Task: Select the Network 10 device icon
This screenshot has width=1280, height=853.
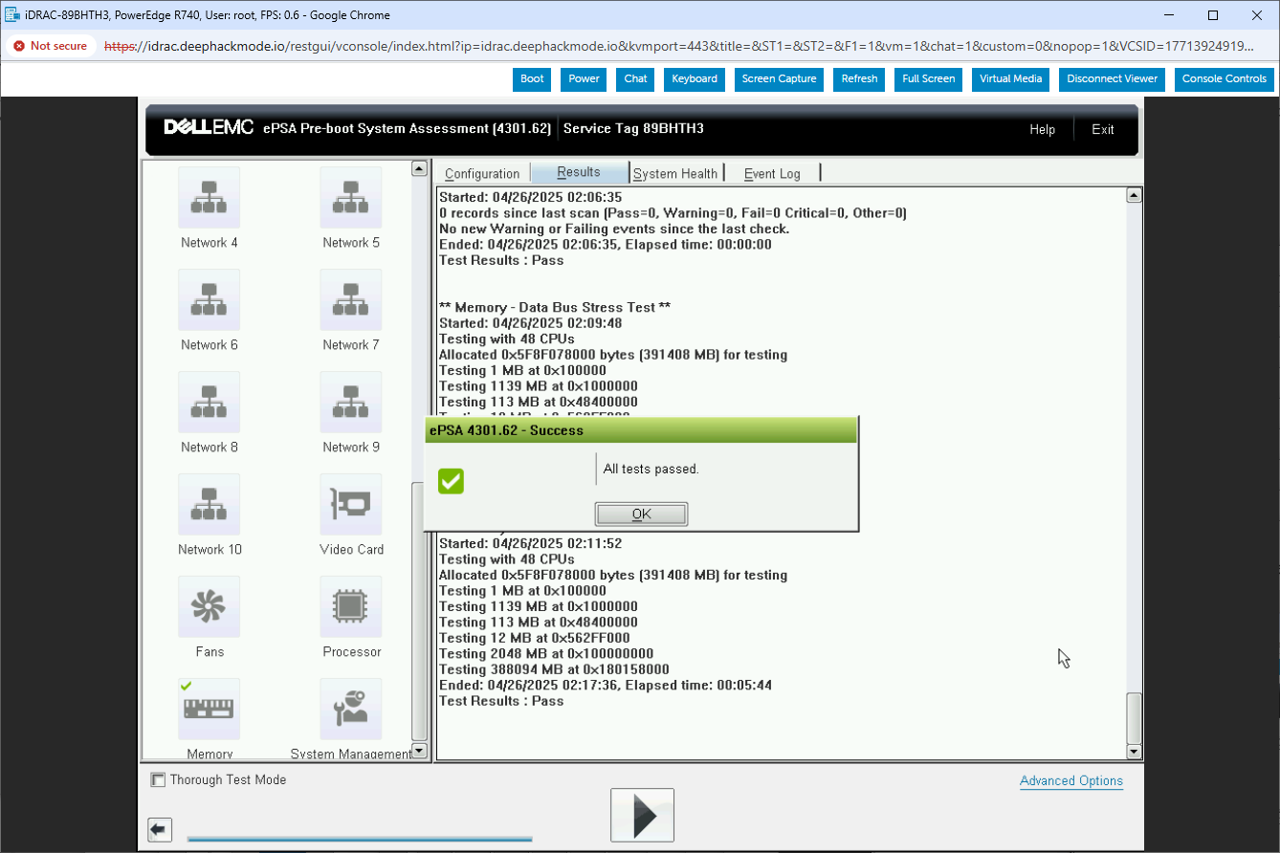Action: pyautogui.click(x=209, y=505)
